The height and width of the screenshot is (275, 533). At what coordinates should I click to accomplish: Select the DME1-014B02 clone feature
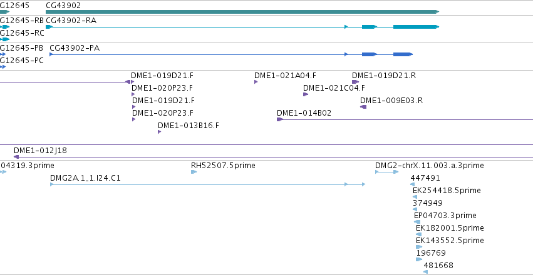[x=405, y=119]
